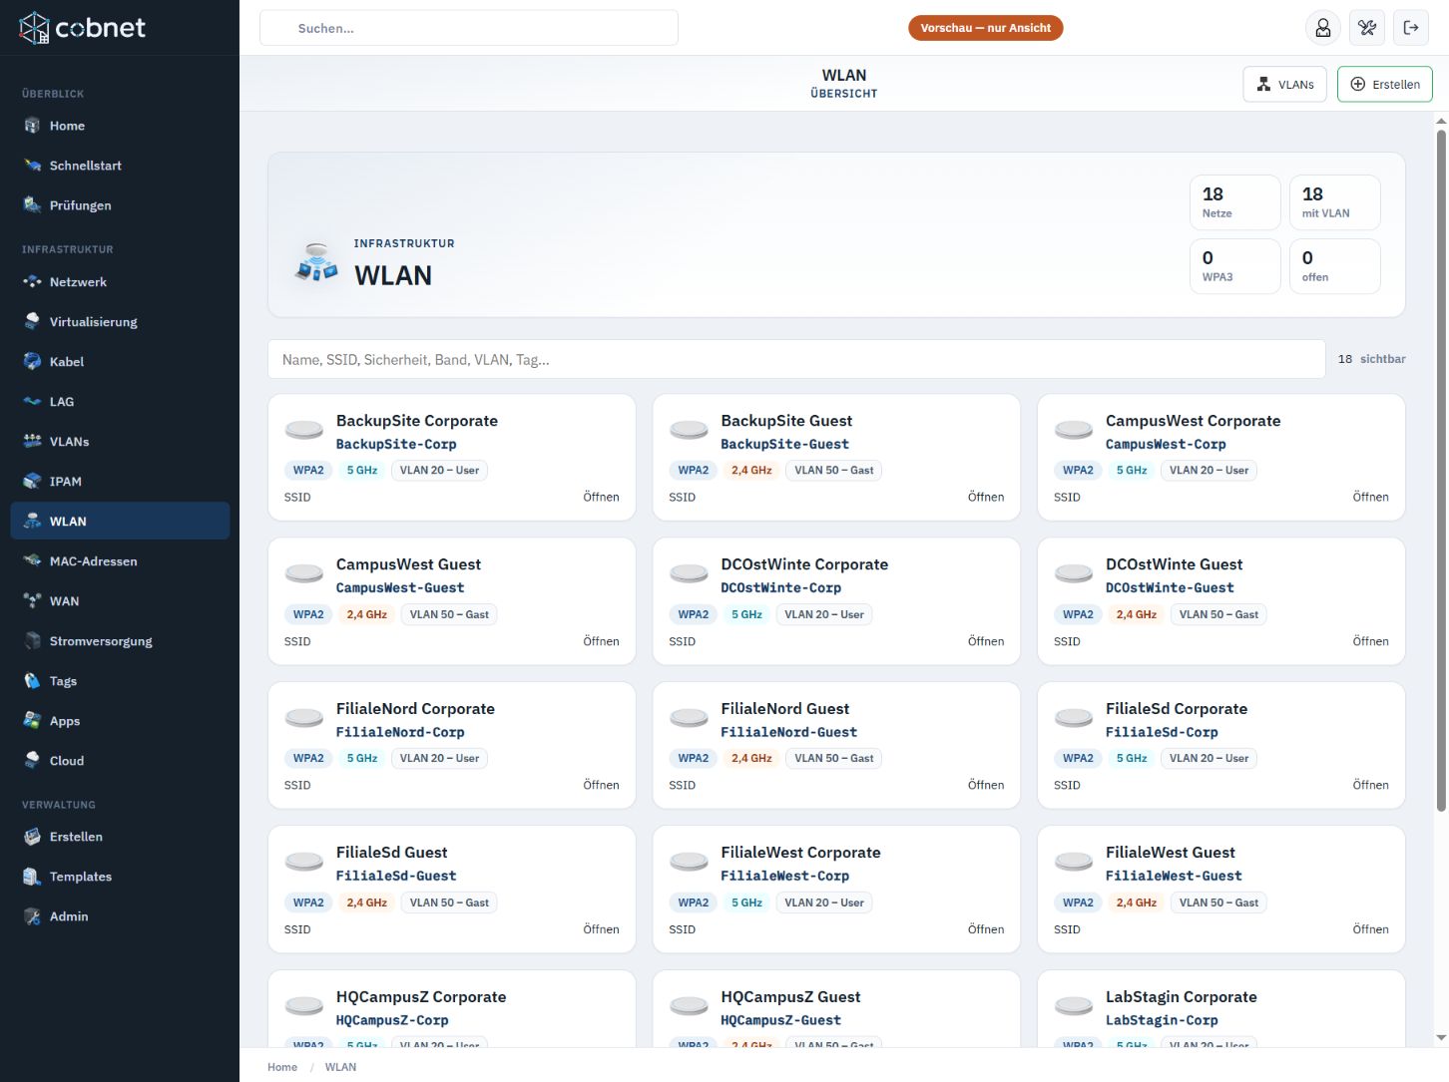Open Home in the sidebar
1449x1082 pixels.
tap(120, 126)
